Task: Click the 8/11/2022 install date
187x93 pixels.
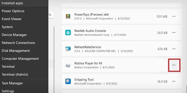Action: point(109,67)
